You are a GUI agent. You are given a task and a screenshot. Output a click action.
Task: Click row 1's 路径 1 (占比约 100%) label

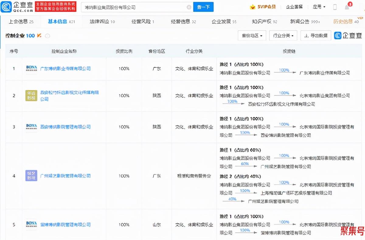pos(242,64)
